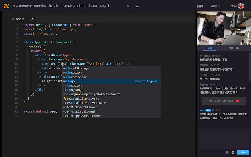Screen dimensions: 251x157
Task: Select the HTMLOListElement suggestion
Action: 111,111
